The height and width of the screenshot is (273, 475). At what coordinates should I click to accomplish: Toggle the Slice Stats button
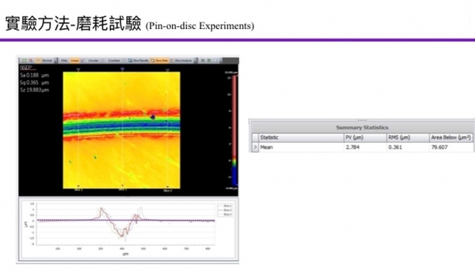(159, 60)
